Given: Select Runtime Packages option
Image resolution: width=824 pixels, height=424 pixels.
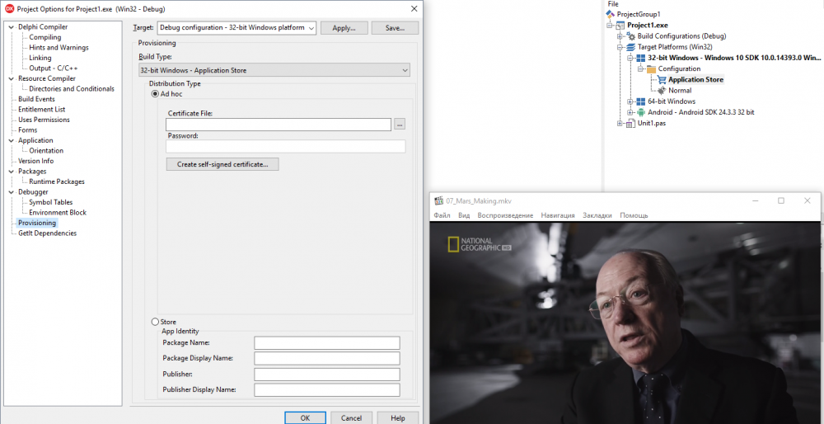Looking at the screenshot, I should 57,181.
